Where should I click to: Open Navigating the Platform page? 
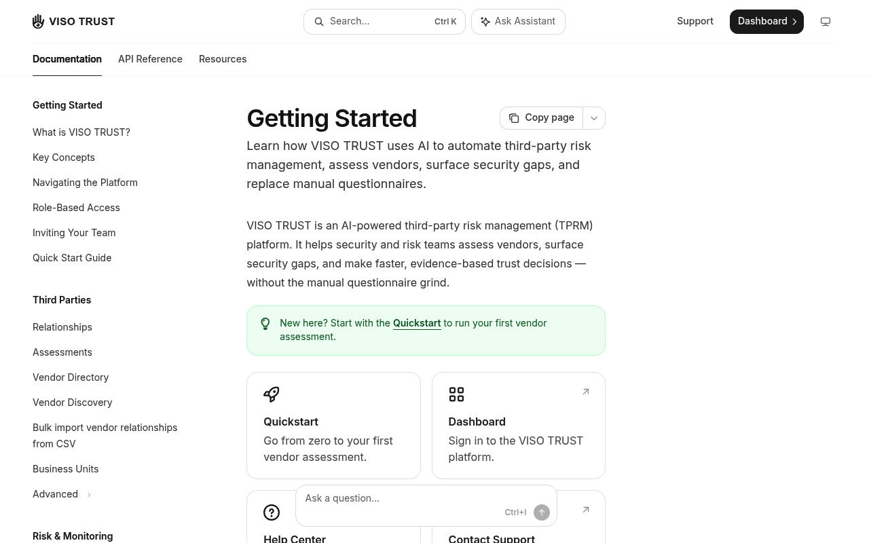point(85,183)
